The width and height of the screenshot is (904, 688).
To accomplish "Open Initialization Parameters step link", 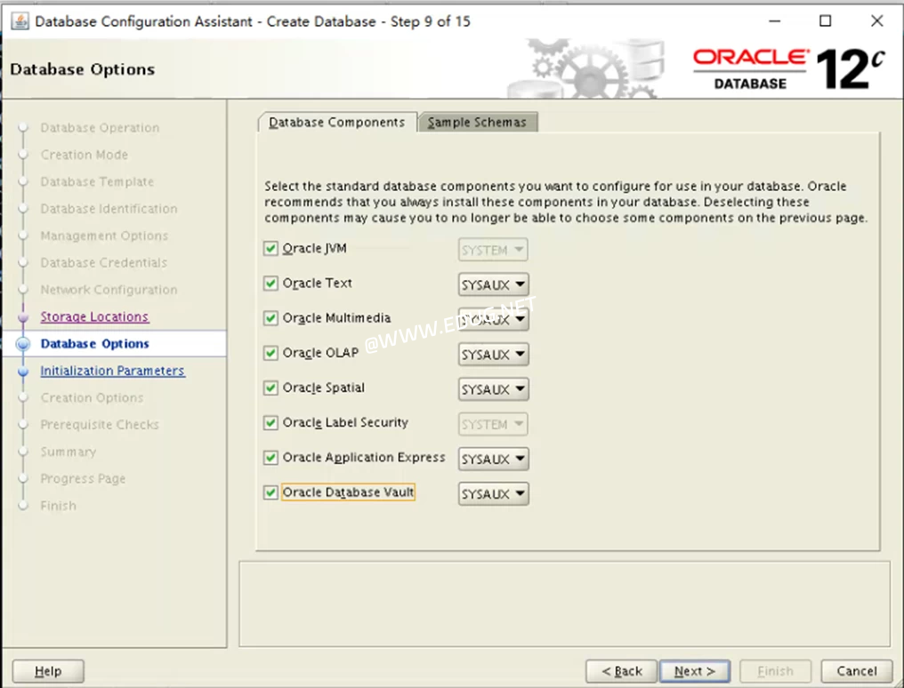I will point(112,371).
